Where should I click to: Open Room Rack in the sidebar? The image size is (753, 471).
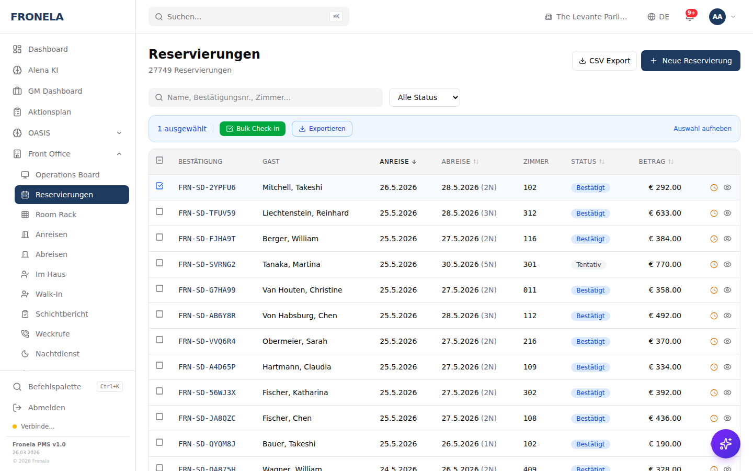click(x=56, y=215)
